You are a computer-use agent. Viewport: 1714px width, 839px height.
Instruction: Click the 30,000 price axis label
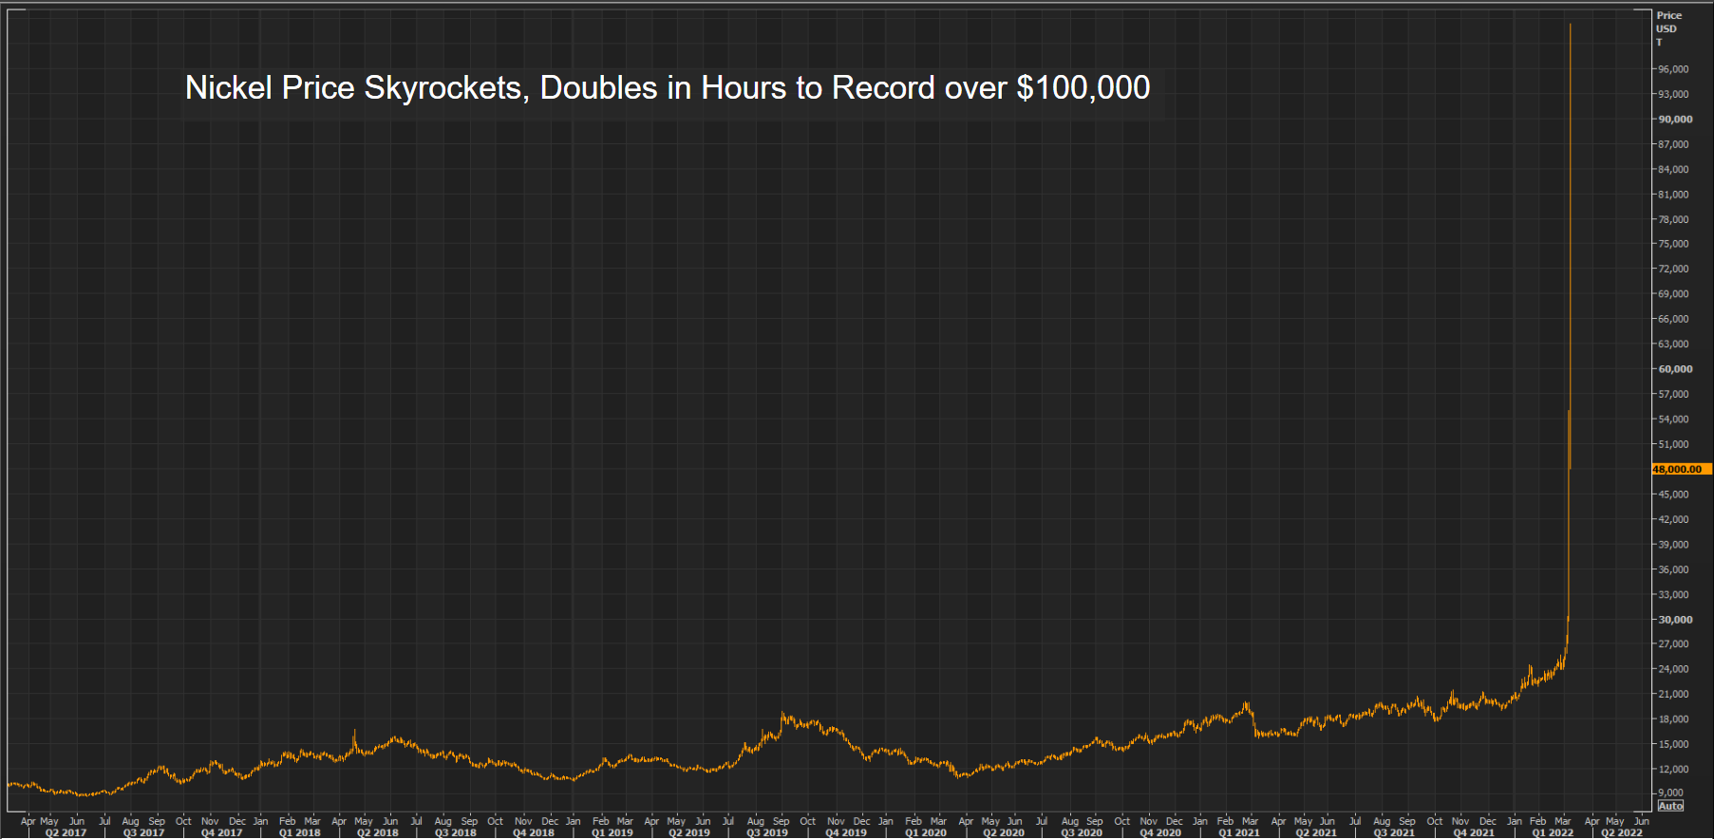(1675, 620)
